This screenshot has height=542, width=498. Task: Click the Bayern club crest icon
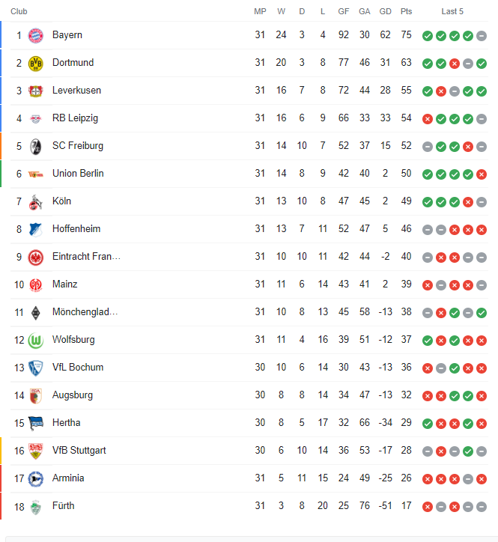[x=36, y=36]
